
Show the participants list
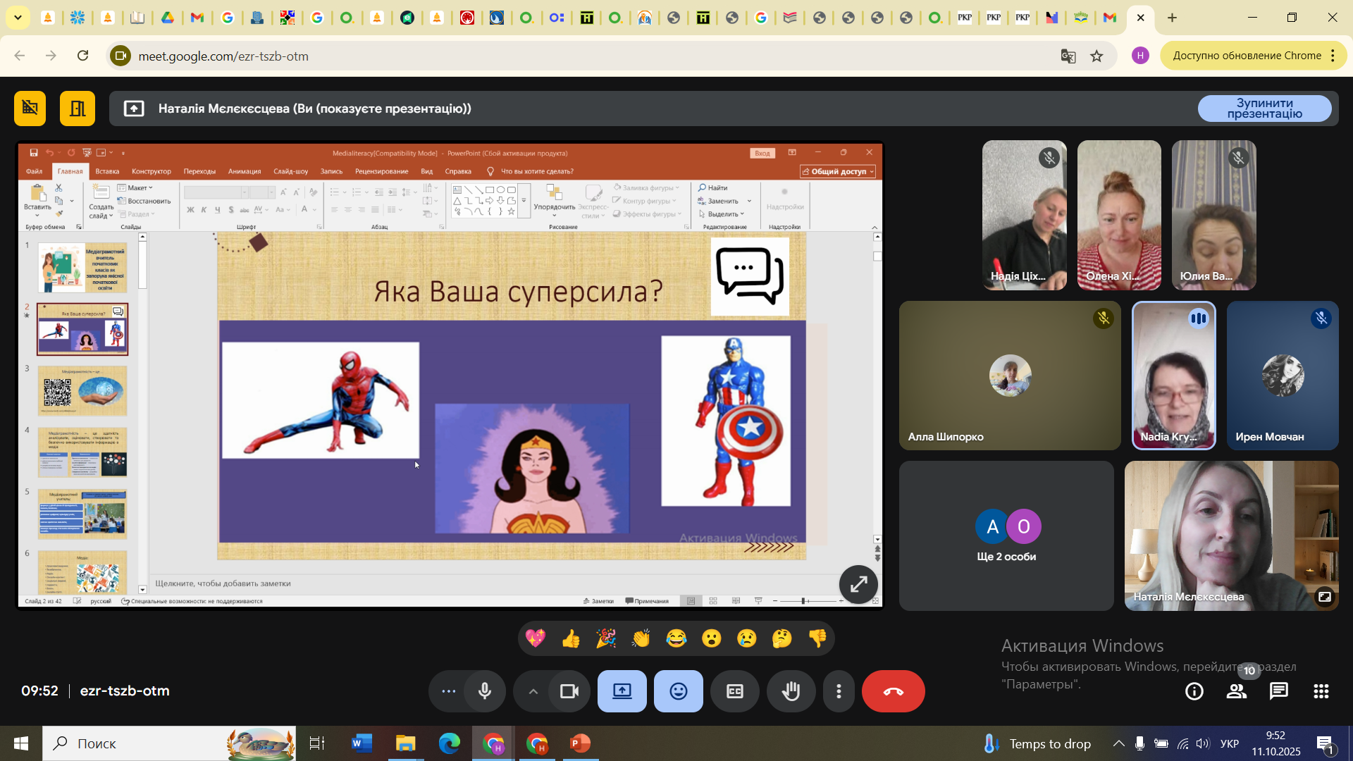pos(1237,691)
